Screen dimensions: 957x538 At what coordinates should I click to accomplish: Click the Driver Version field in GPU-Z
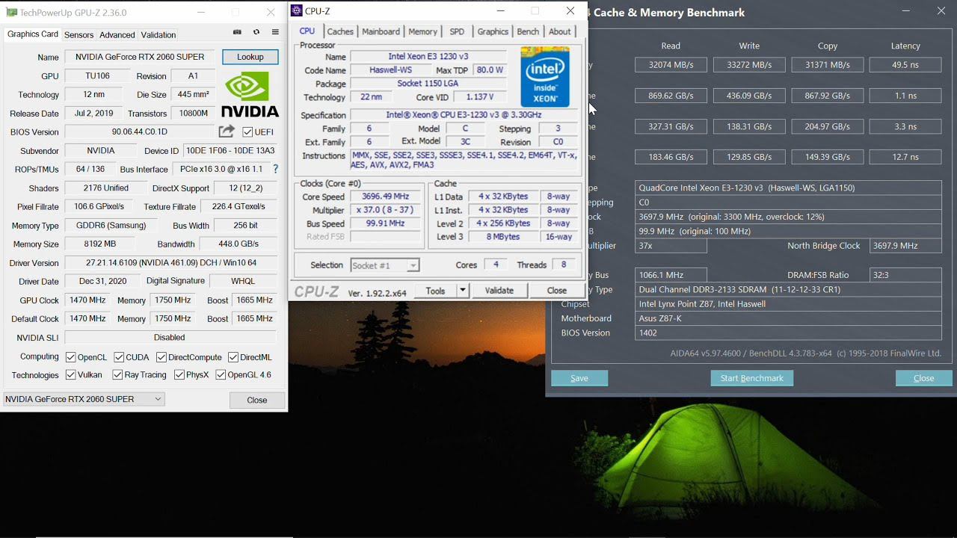tap(171, 263)
